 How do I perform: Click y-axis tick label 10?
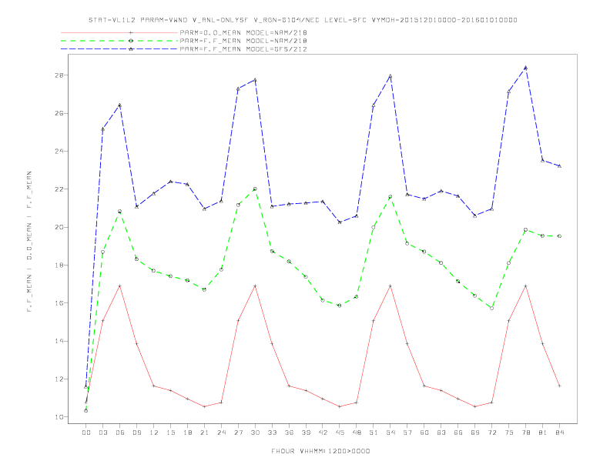click(59, 417)
